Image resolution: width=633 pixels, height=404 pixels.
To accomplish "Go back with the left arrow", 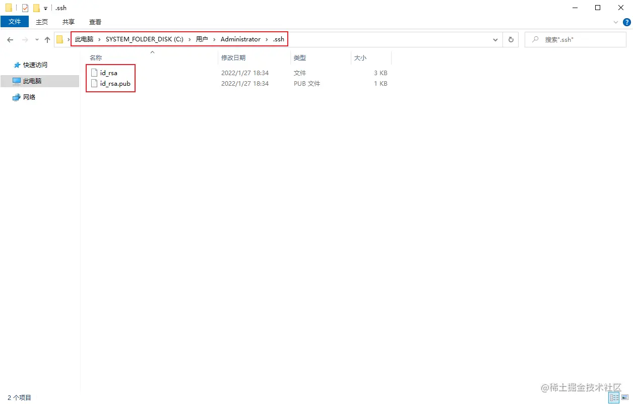I will [10, 39].
